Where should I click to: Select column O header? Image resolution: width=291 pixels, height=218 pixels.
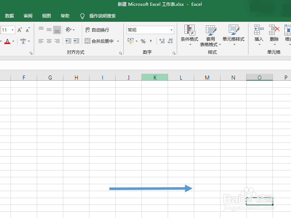(x=259, y=77)
